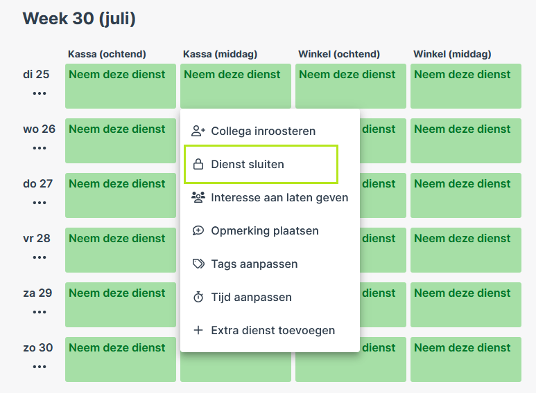Click the padlock icon for Dienst sluiten
The height and width of the screenshot is (393, 536).
click(198, 164)
